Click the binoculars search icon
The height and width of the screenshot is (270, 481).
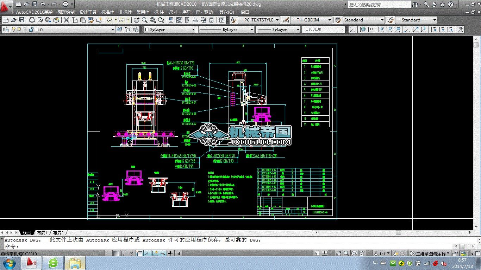416,5
